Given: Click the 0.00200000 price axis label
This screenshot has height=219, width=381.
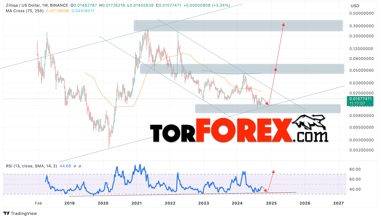Looking at the screenshot, I should point(361,150).
